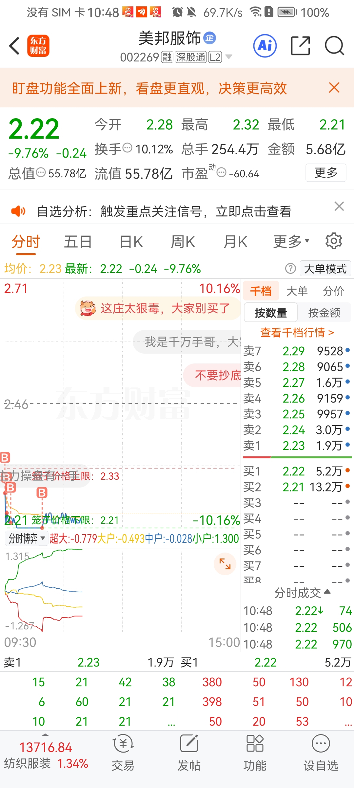Select 按数量 mode
This screenshot has width=354, height=788.
pos(271,313)
